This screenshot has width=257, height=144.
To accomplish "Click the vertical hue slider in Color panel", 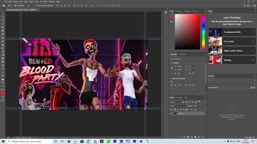I will click(204, 32).
